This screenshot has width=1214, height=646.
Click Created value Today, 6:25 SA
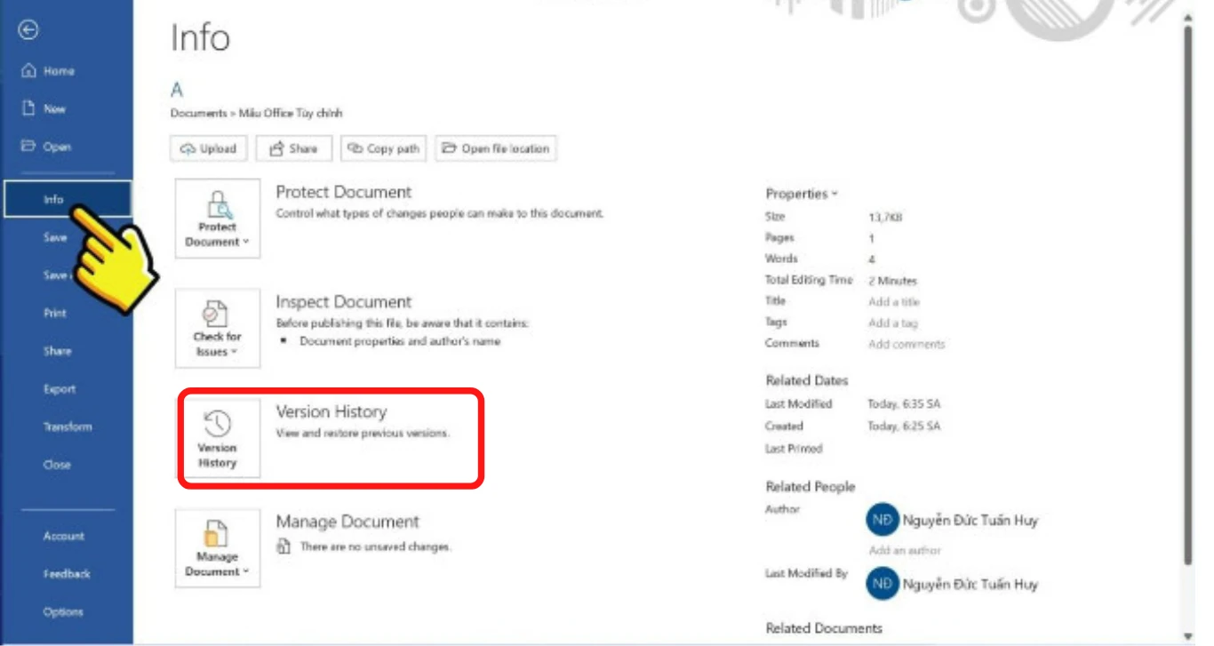click(904, 427)
